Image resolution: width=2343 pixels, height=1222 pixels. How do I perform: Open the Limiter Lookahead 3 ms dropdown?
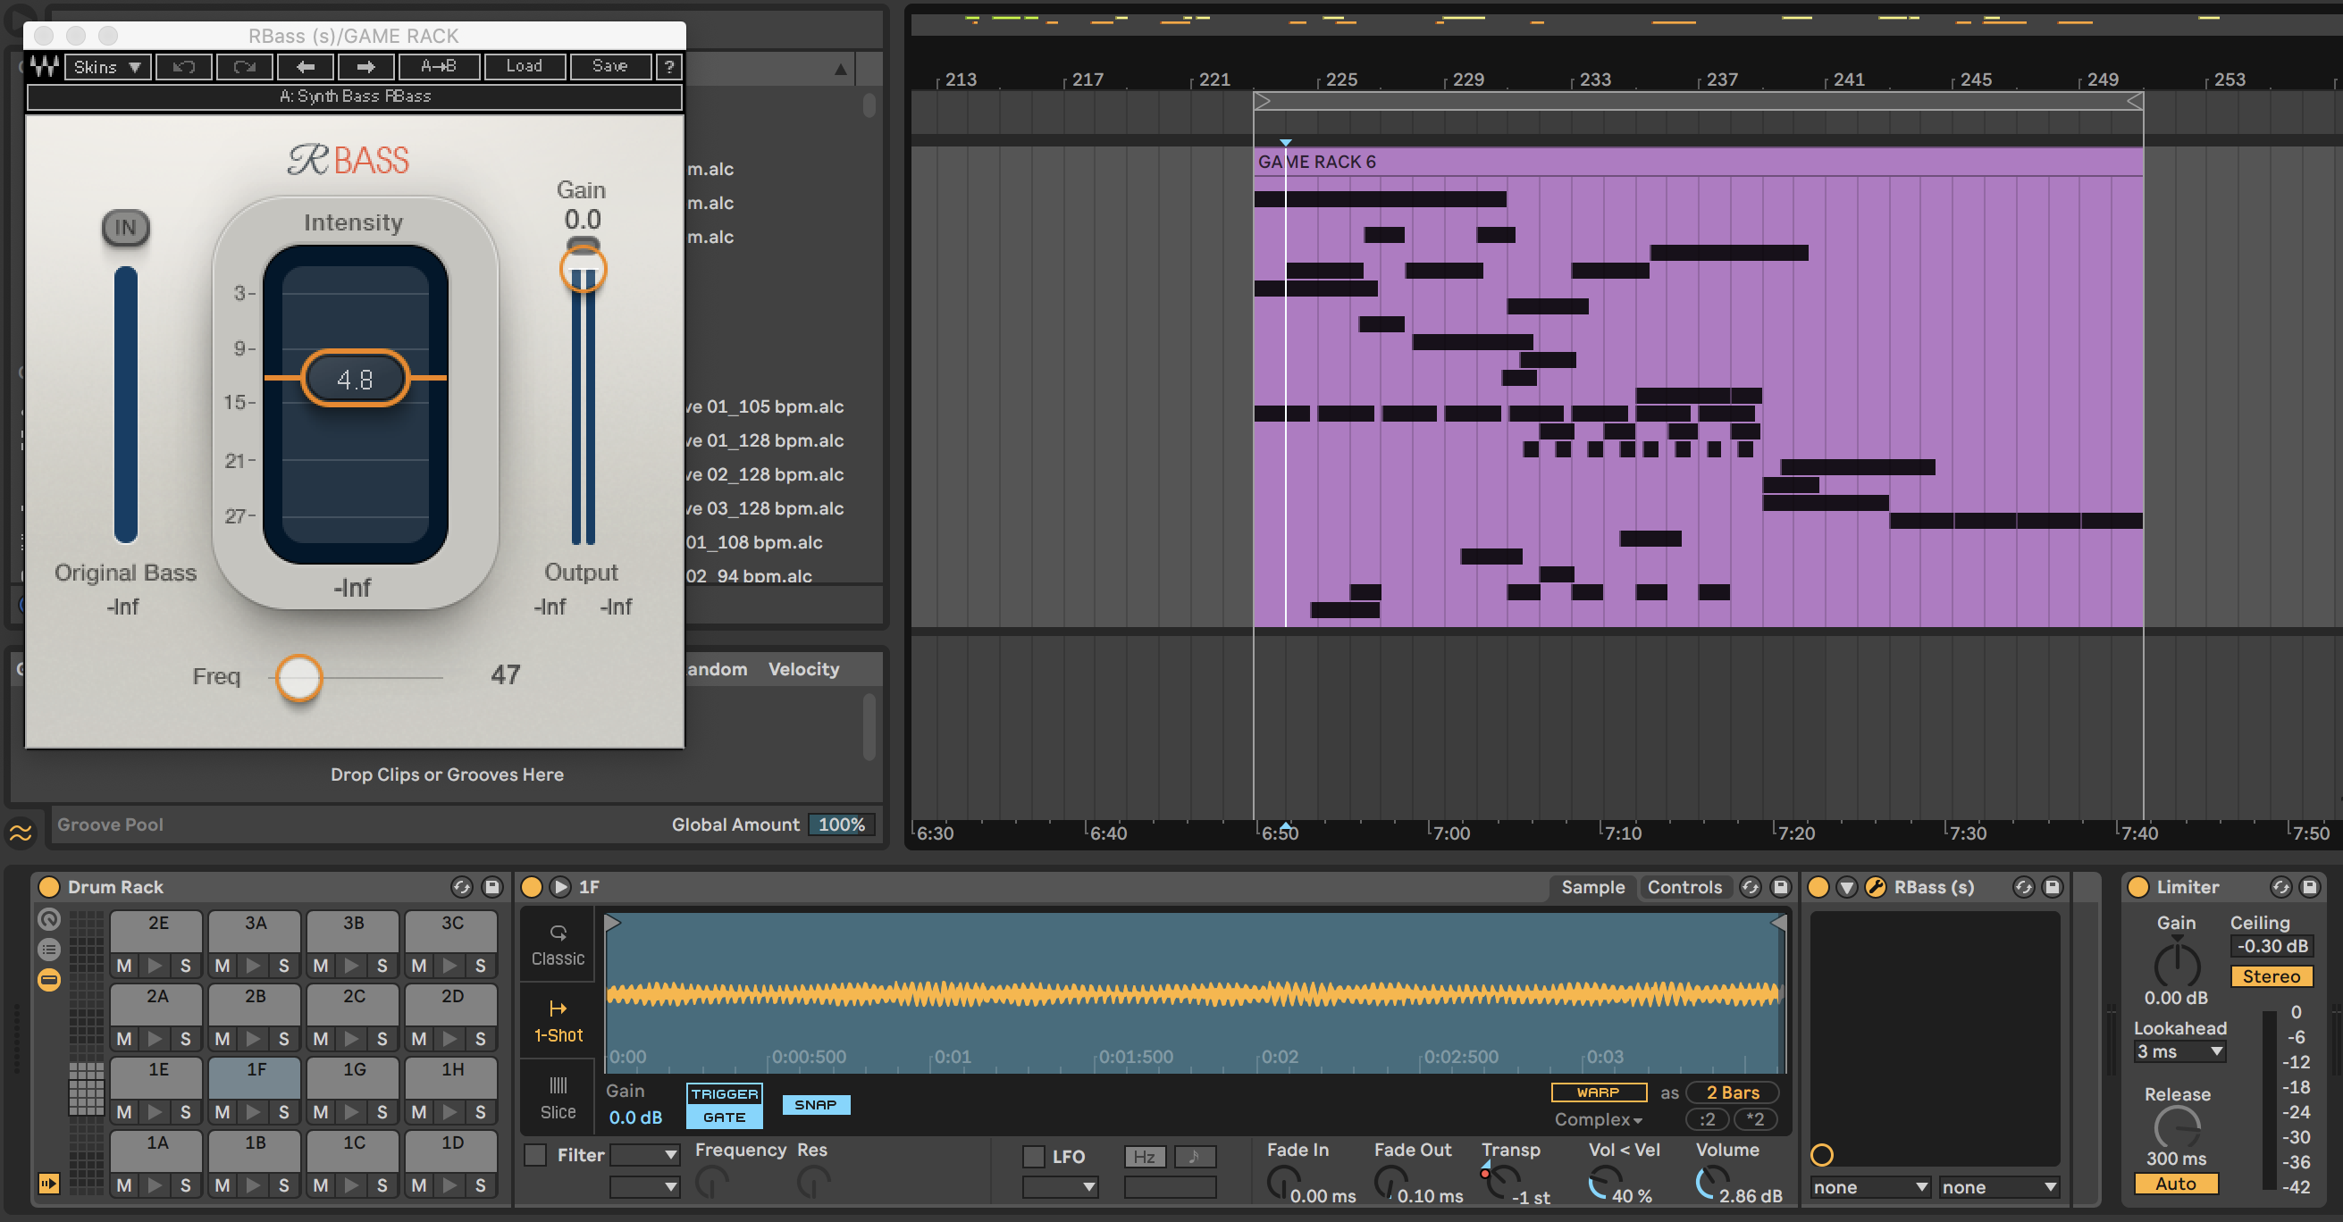[2179, 1051]
